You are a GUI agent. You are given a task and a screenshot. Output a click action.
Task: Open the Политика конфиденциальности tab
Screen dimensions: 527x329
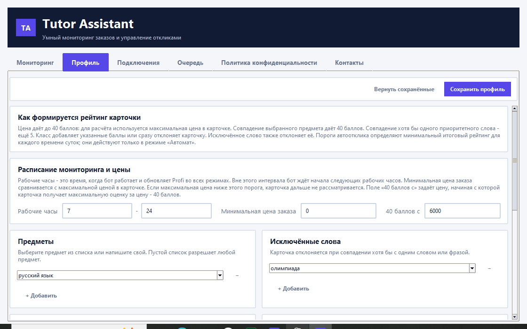[269, 63]
